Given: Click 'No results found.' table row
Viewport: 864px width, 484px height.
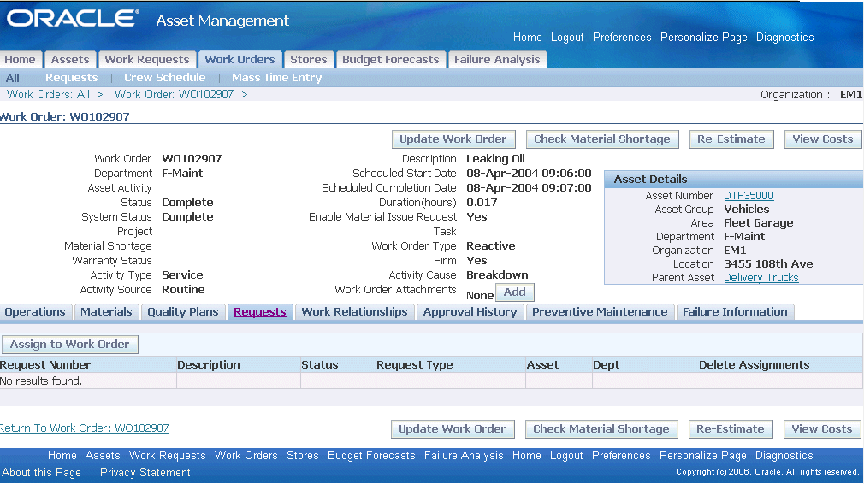Looking at the screenshot, I should coord(431,381).
